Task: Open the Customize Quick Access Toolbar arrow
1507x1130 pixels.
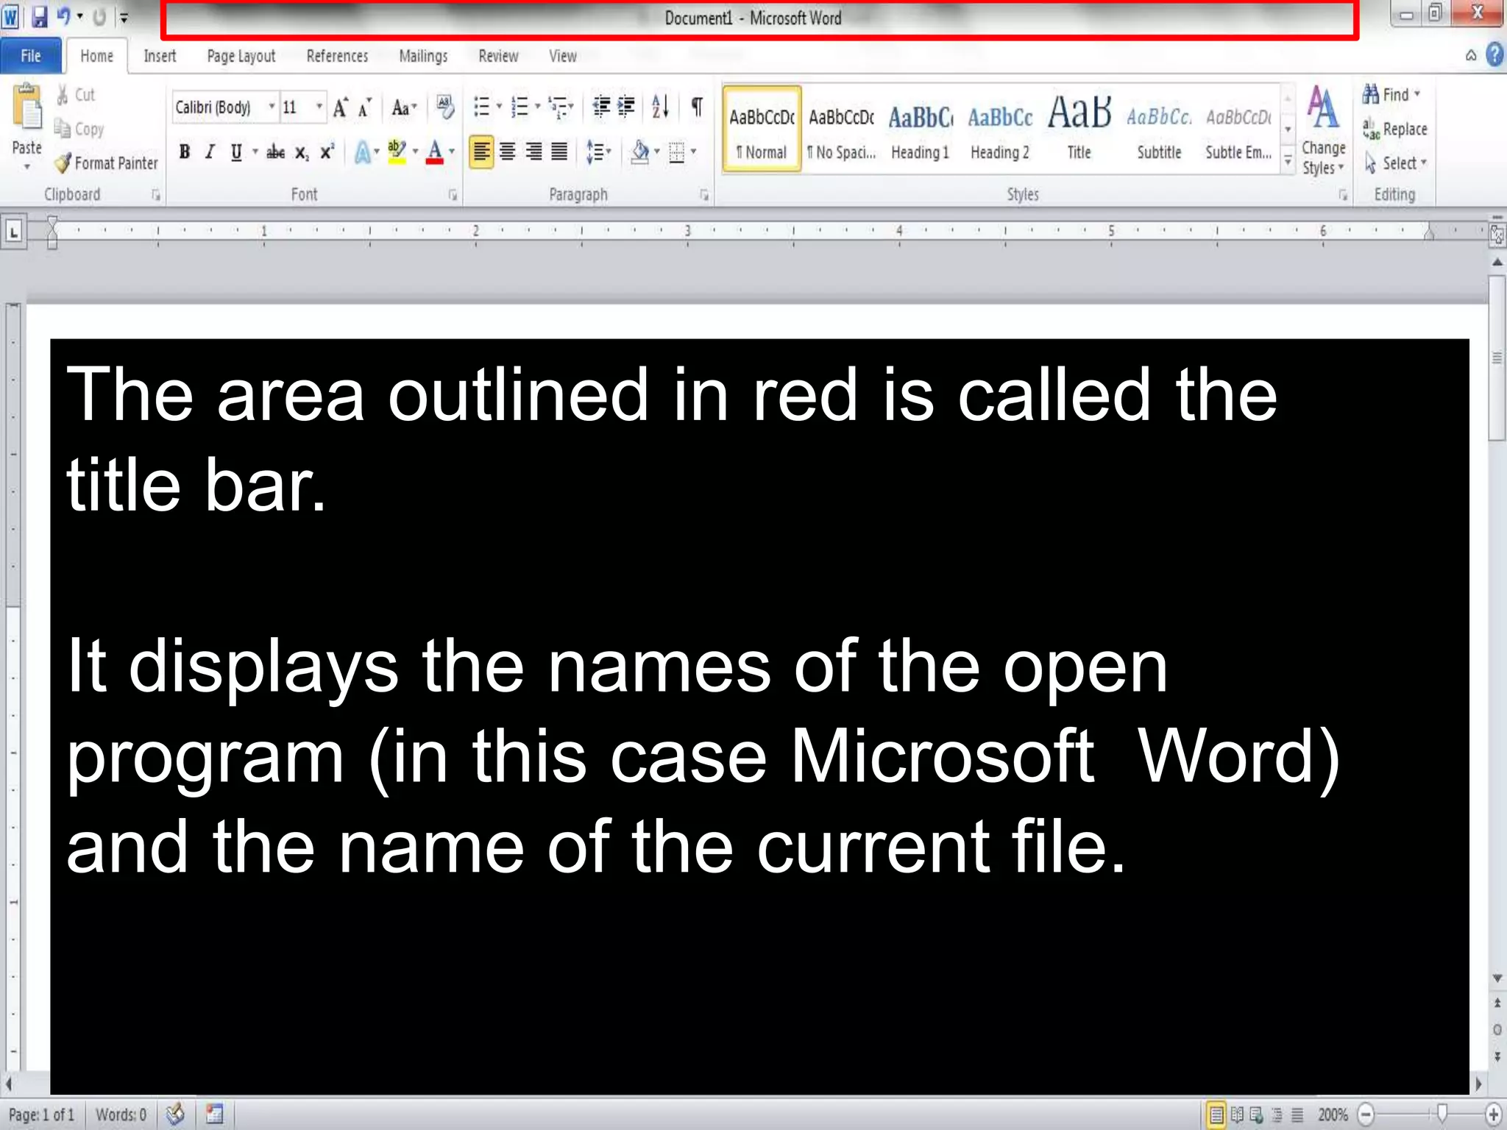Action: click(124, 17)
